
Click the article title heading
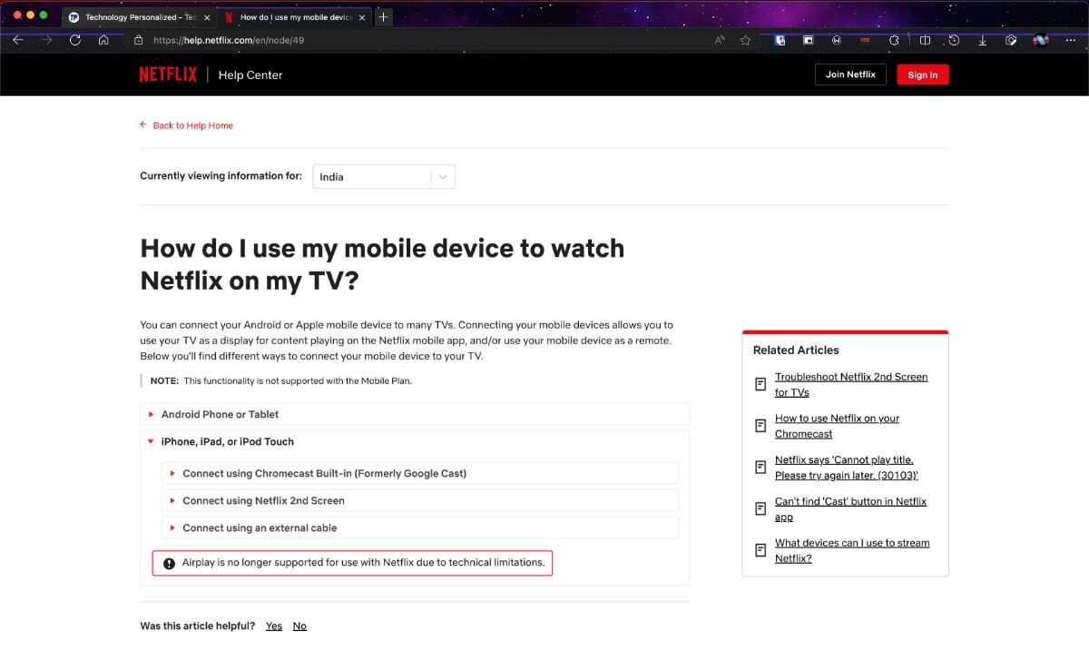pos(382,264)
